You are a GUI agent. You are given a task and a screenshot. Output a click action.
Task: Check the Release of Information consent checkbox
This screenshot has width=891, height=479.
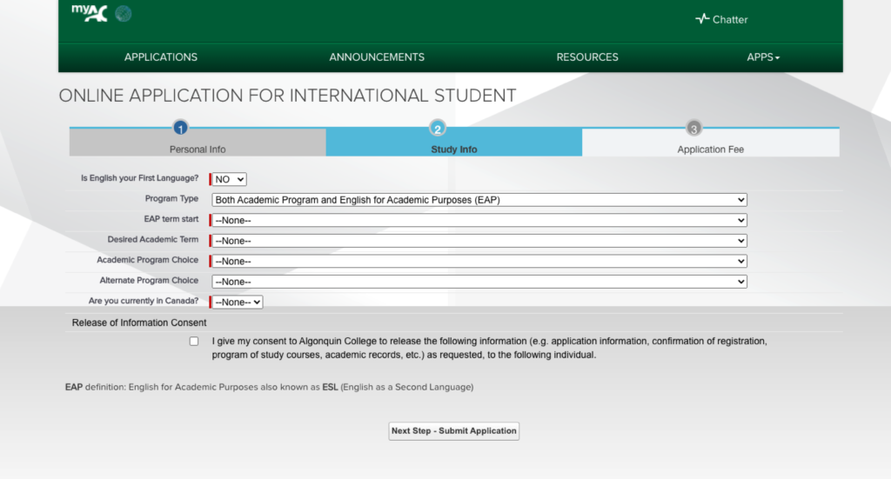(194, 342)
